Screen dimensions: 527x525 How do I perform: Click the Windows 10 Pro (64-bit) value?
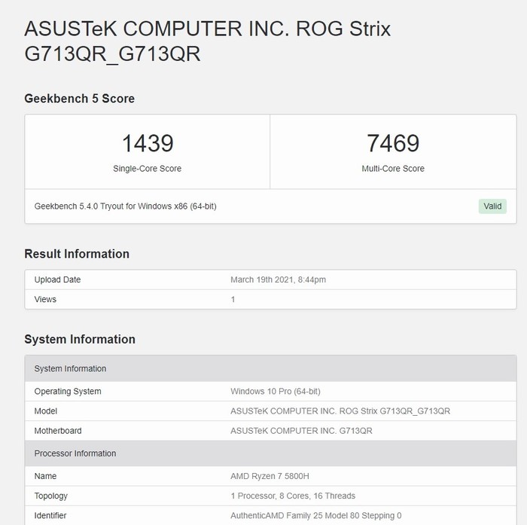(275, 392)
